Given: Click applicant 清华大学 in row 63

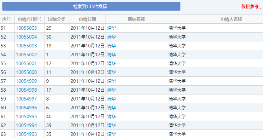Looking at the screenshot, I should point(177,134).
